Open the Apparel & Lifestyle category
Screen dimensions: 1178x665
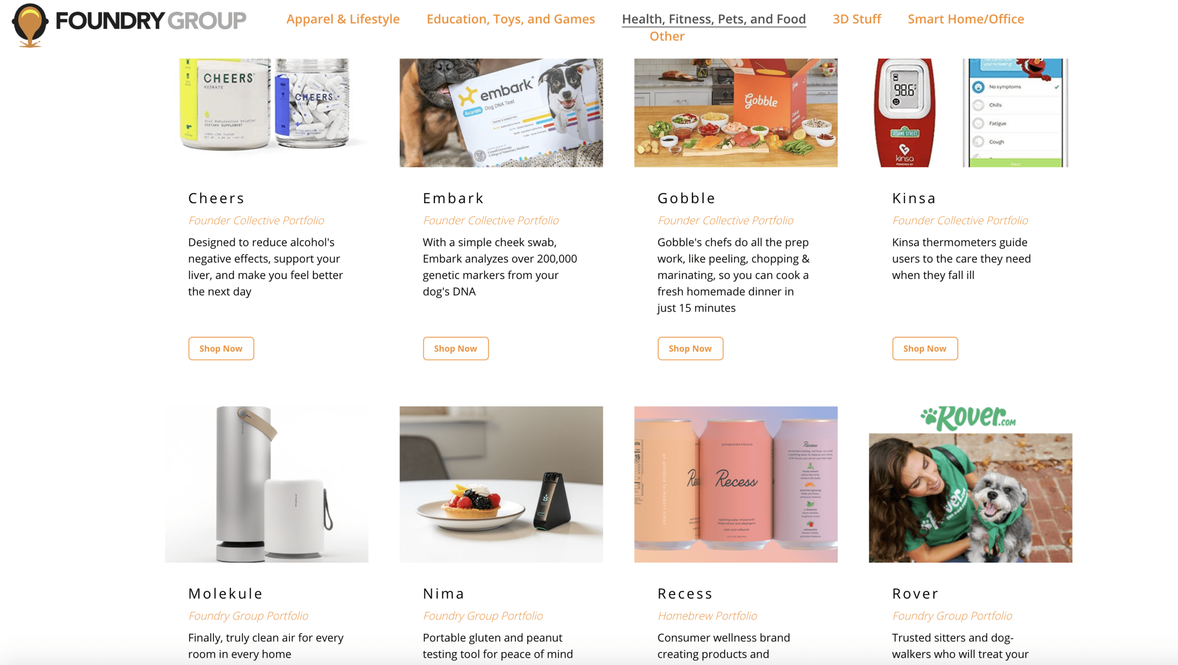(343, 19)
